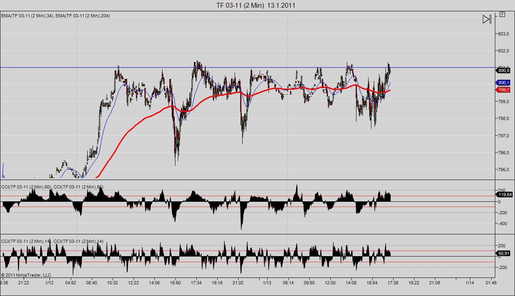515x296 pixels.
Task: Click the 799,0 price axis label
Action: (x=504, y=101)
